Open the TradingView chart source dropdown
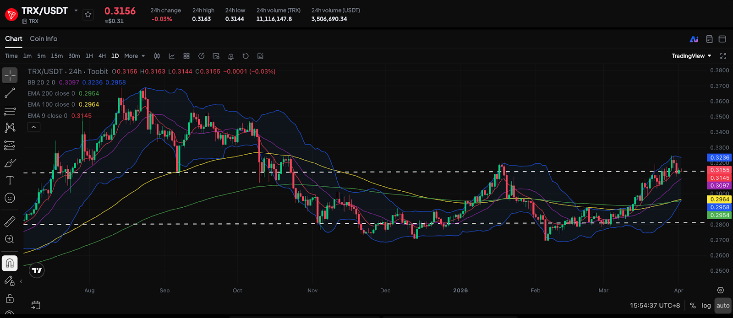This screenshot has height=318, width=733. point(691,56)
